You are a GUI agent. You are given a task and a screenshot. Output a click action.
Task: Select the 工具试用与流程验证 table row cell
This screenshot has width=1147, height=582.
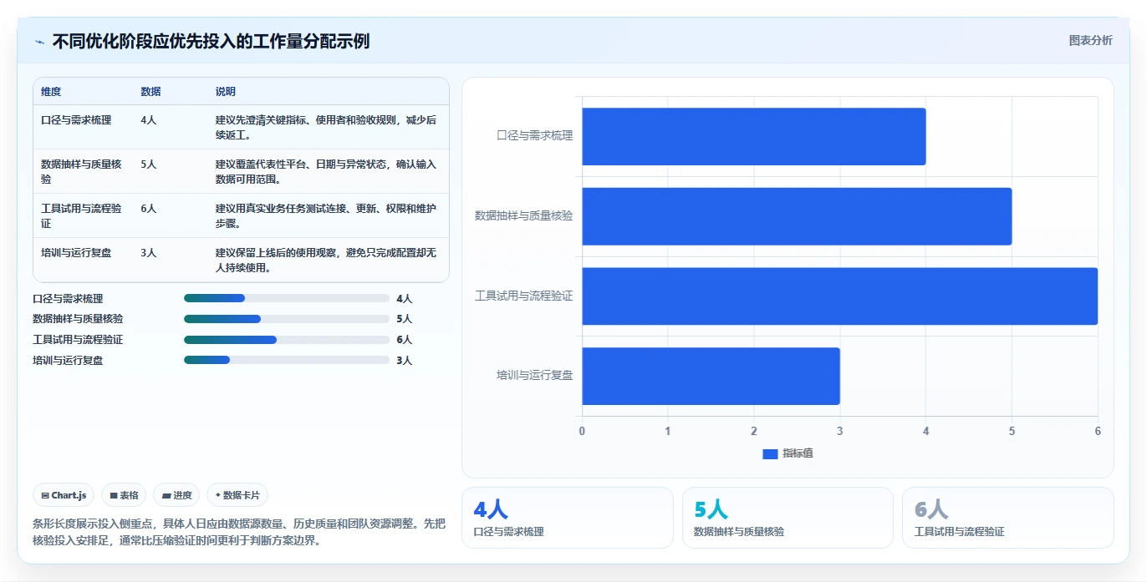(x=81, y=215)
